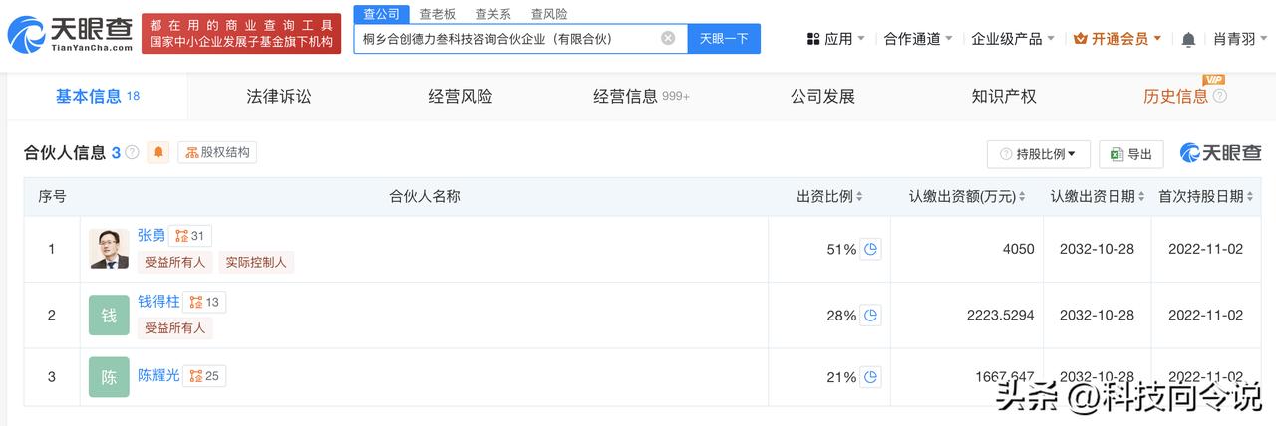Image resolution: width=1276 pixels, height=426 pixels.
Task: Sort table by 出资比例 column
Action: [x=829, y=197]
